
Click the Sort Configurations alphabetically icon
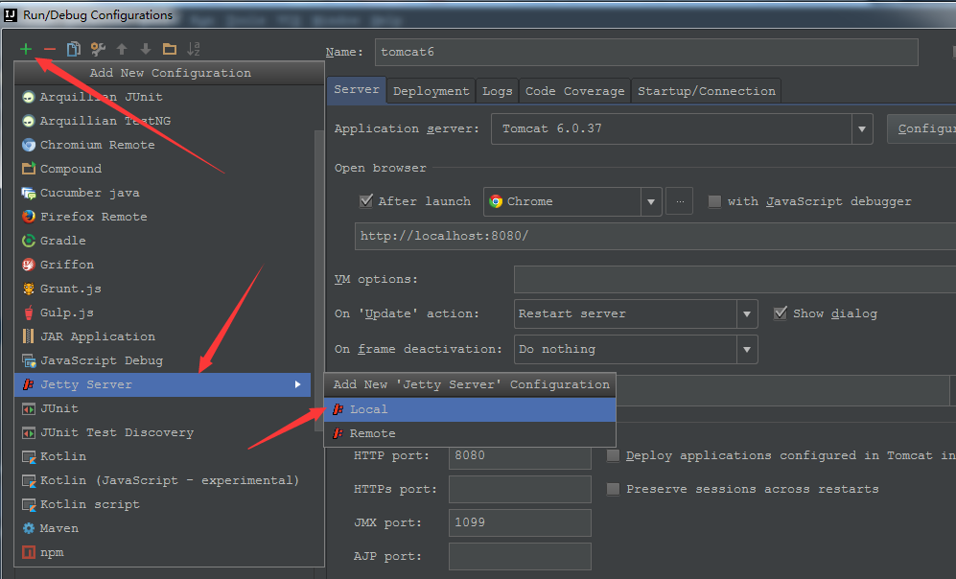pos(194,49)
